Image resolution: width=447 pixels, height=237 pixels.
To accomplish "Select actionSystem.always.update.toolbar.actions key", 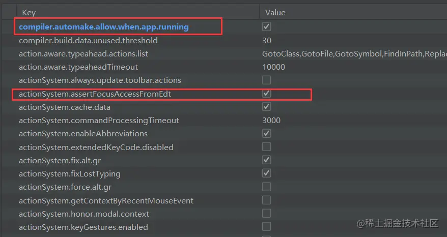I will pos(100,80).
